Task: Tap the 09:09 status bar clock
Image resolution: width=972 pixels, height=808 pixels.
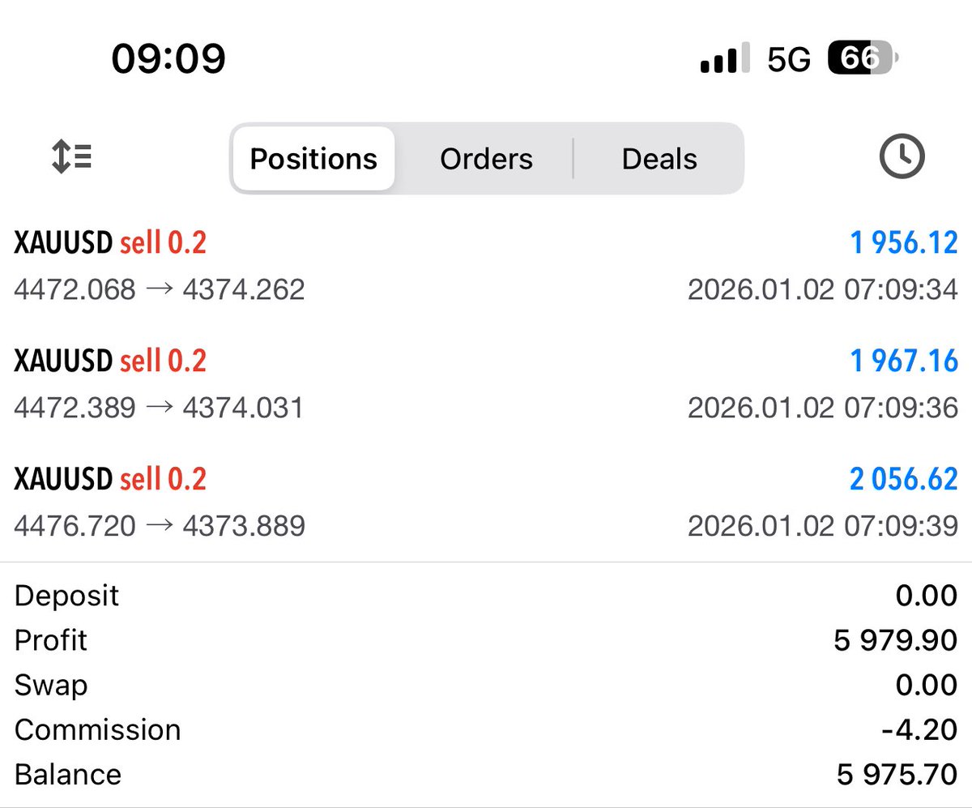Action: 168,59
